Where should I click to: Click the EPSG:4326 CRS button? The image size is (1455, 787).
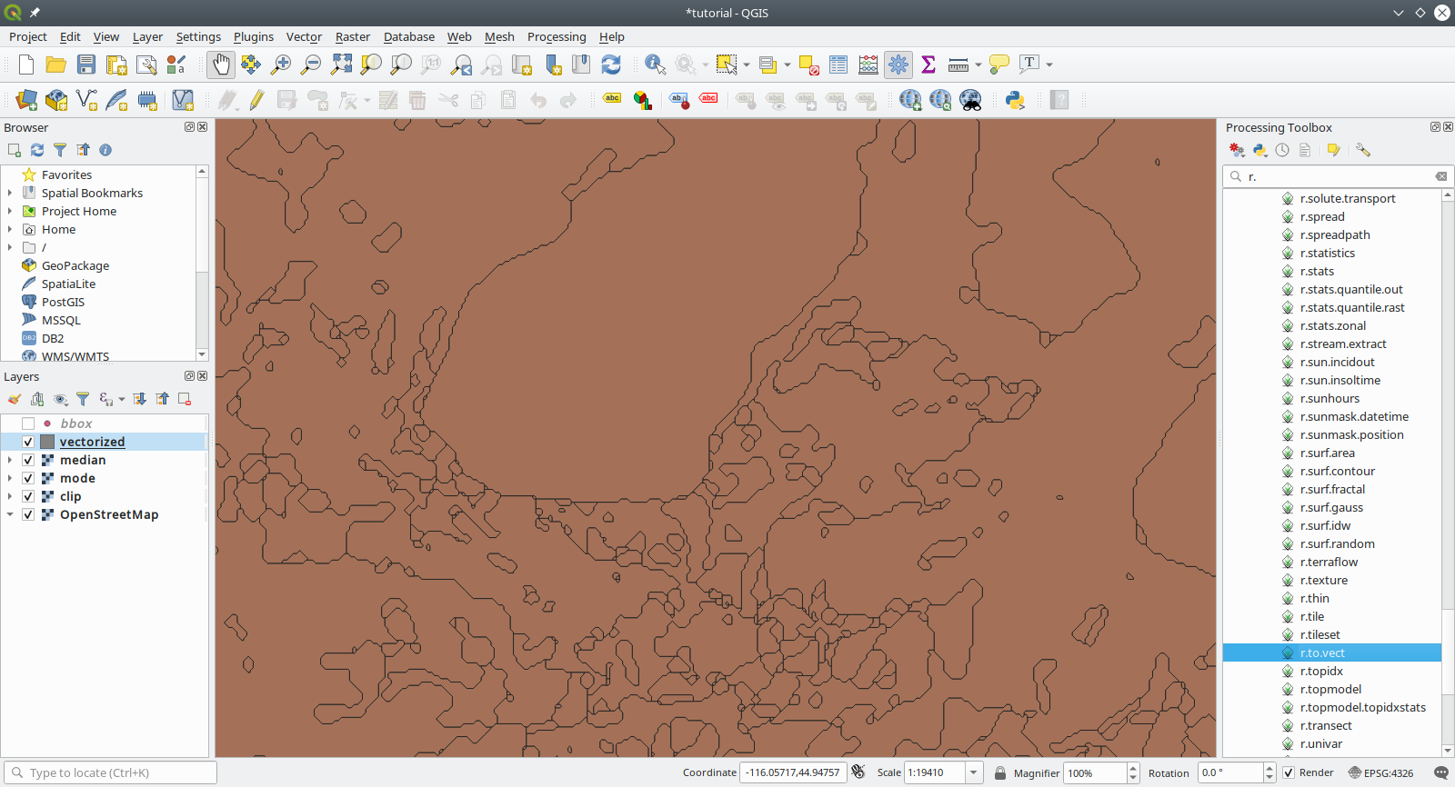1380,772
